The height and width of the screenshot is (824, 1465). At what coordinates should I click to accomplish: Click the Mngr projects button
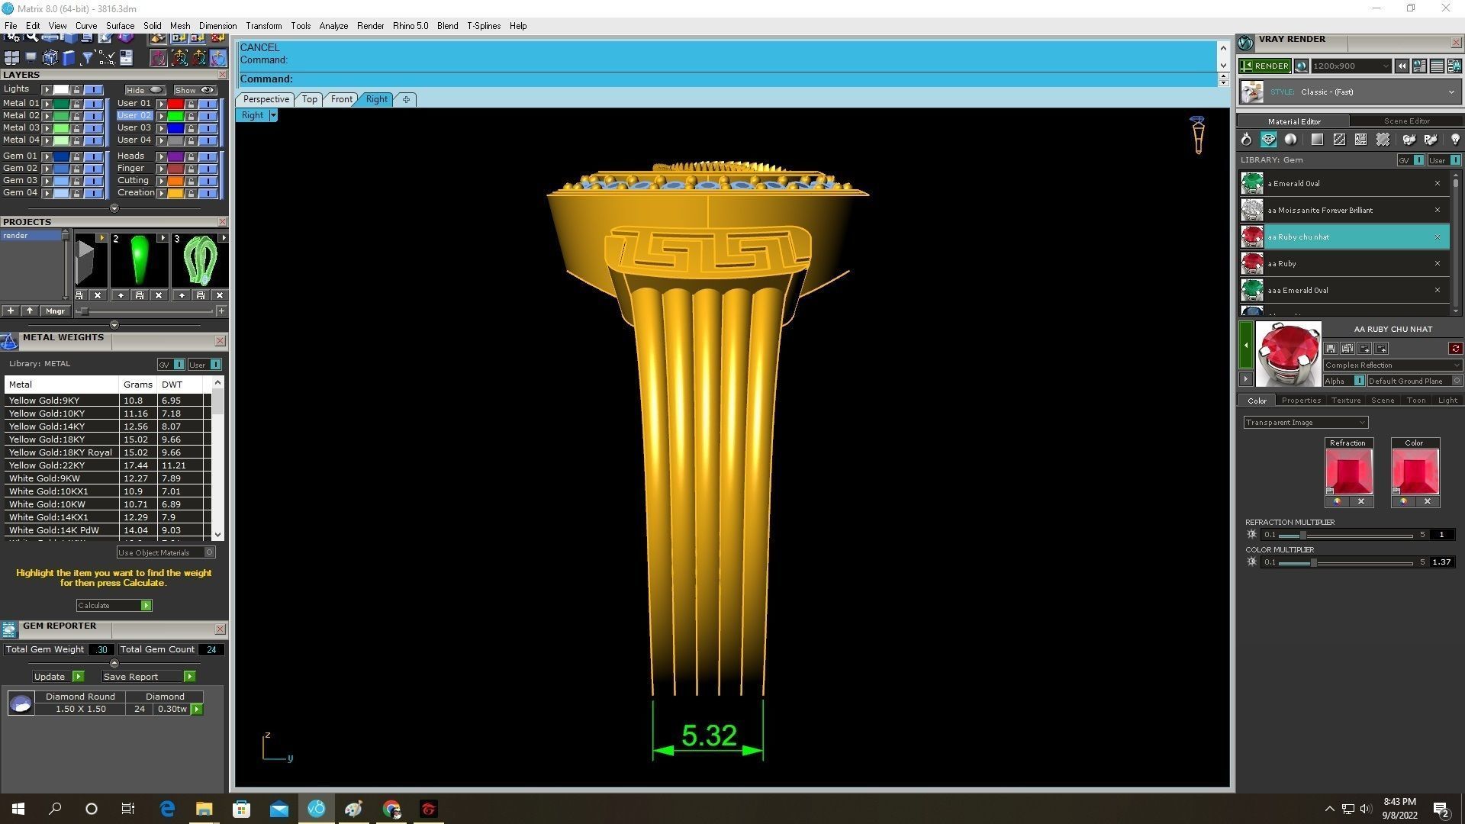coord(55,311)
